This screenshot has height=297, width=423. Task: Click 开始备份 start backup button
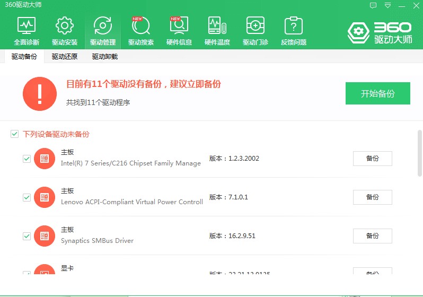point(377,93)
